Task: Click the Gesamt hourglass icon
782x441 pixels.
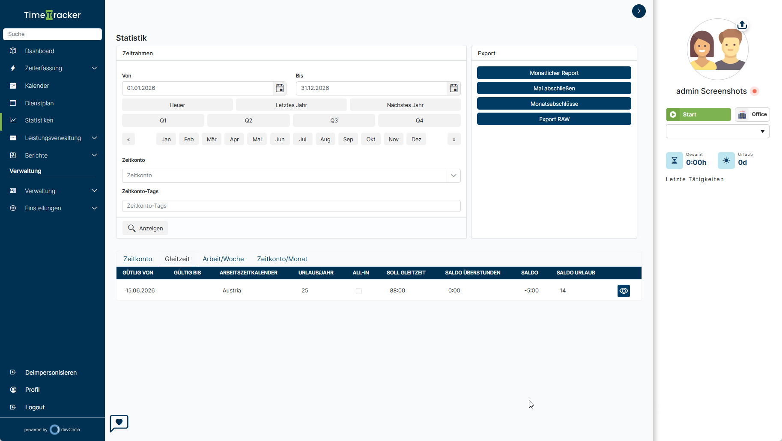Action: click(675, 161)
